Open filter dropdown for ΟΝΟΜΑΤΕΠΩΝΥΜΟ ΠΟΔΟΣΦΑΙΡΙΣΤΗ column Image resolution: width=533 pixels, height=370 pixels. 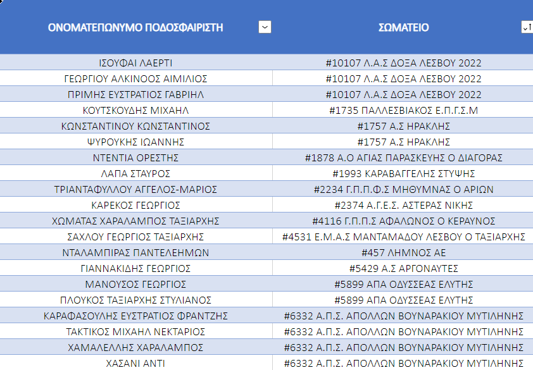pyautogui.click(x=265, y=27)
